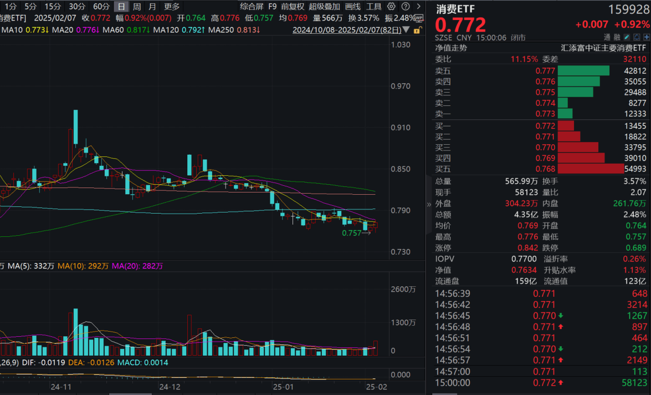651x395 pixels.
Task: Expand the 更多 period options
Action: pyautogui.click(x=171, y=6)
